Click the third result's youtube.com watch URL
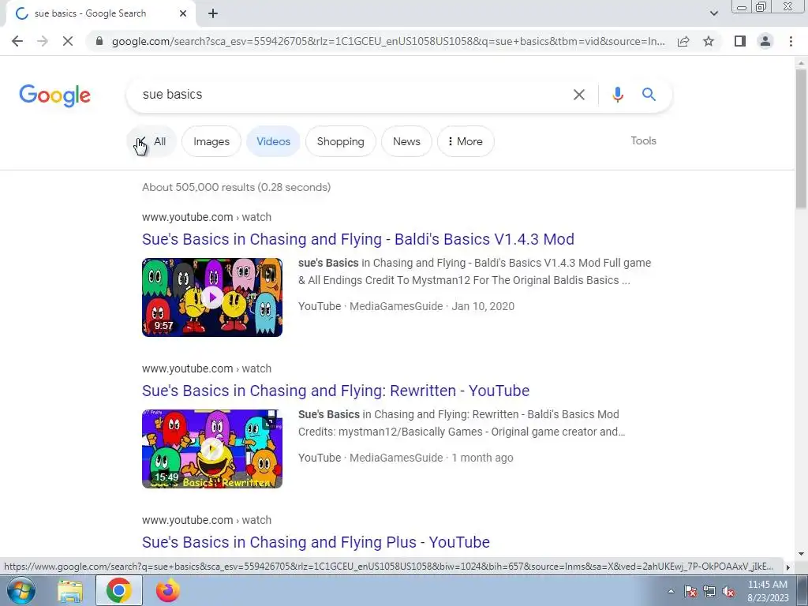Image resolution: width=808 pixels, height=606 pixels. 207,520
